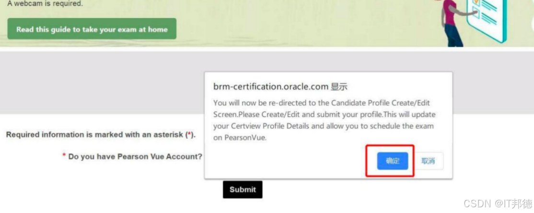This screenshot has height=213, width=534.
Task: Open the exam at home guide
Action: [92, 29]
